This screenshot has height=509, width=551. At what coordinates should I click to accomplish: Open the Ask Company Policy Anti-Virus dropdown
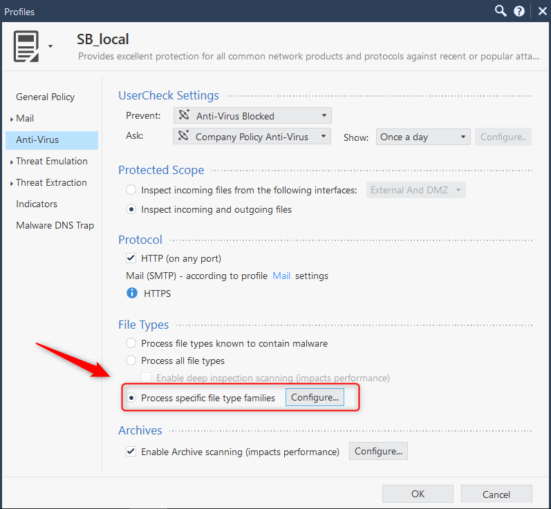pos(252,136)
